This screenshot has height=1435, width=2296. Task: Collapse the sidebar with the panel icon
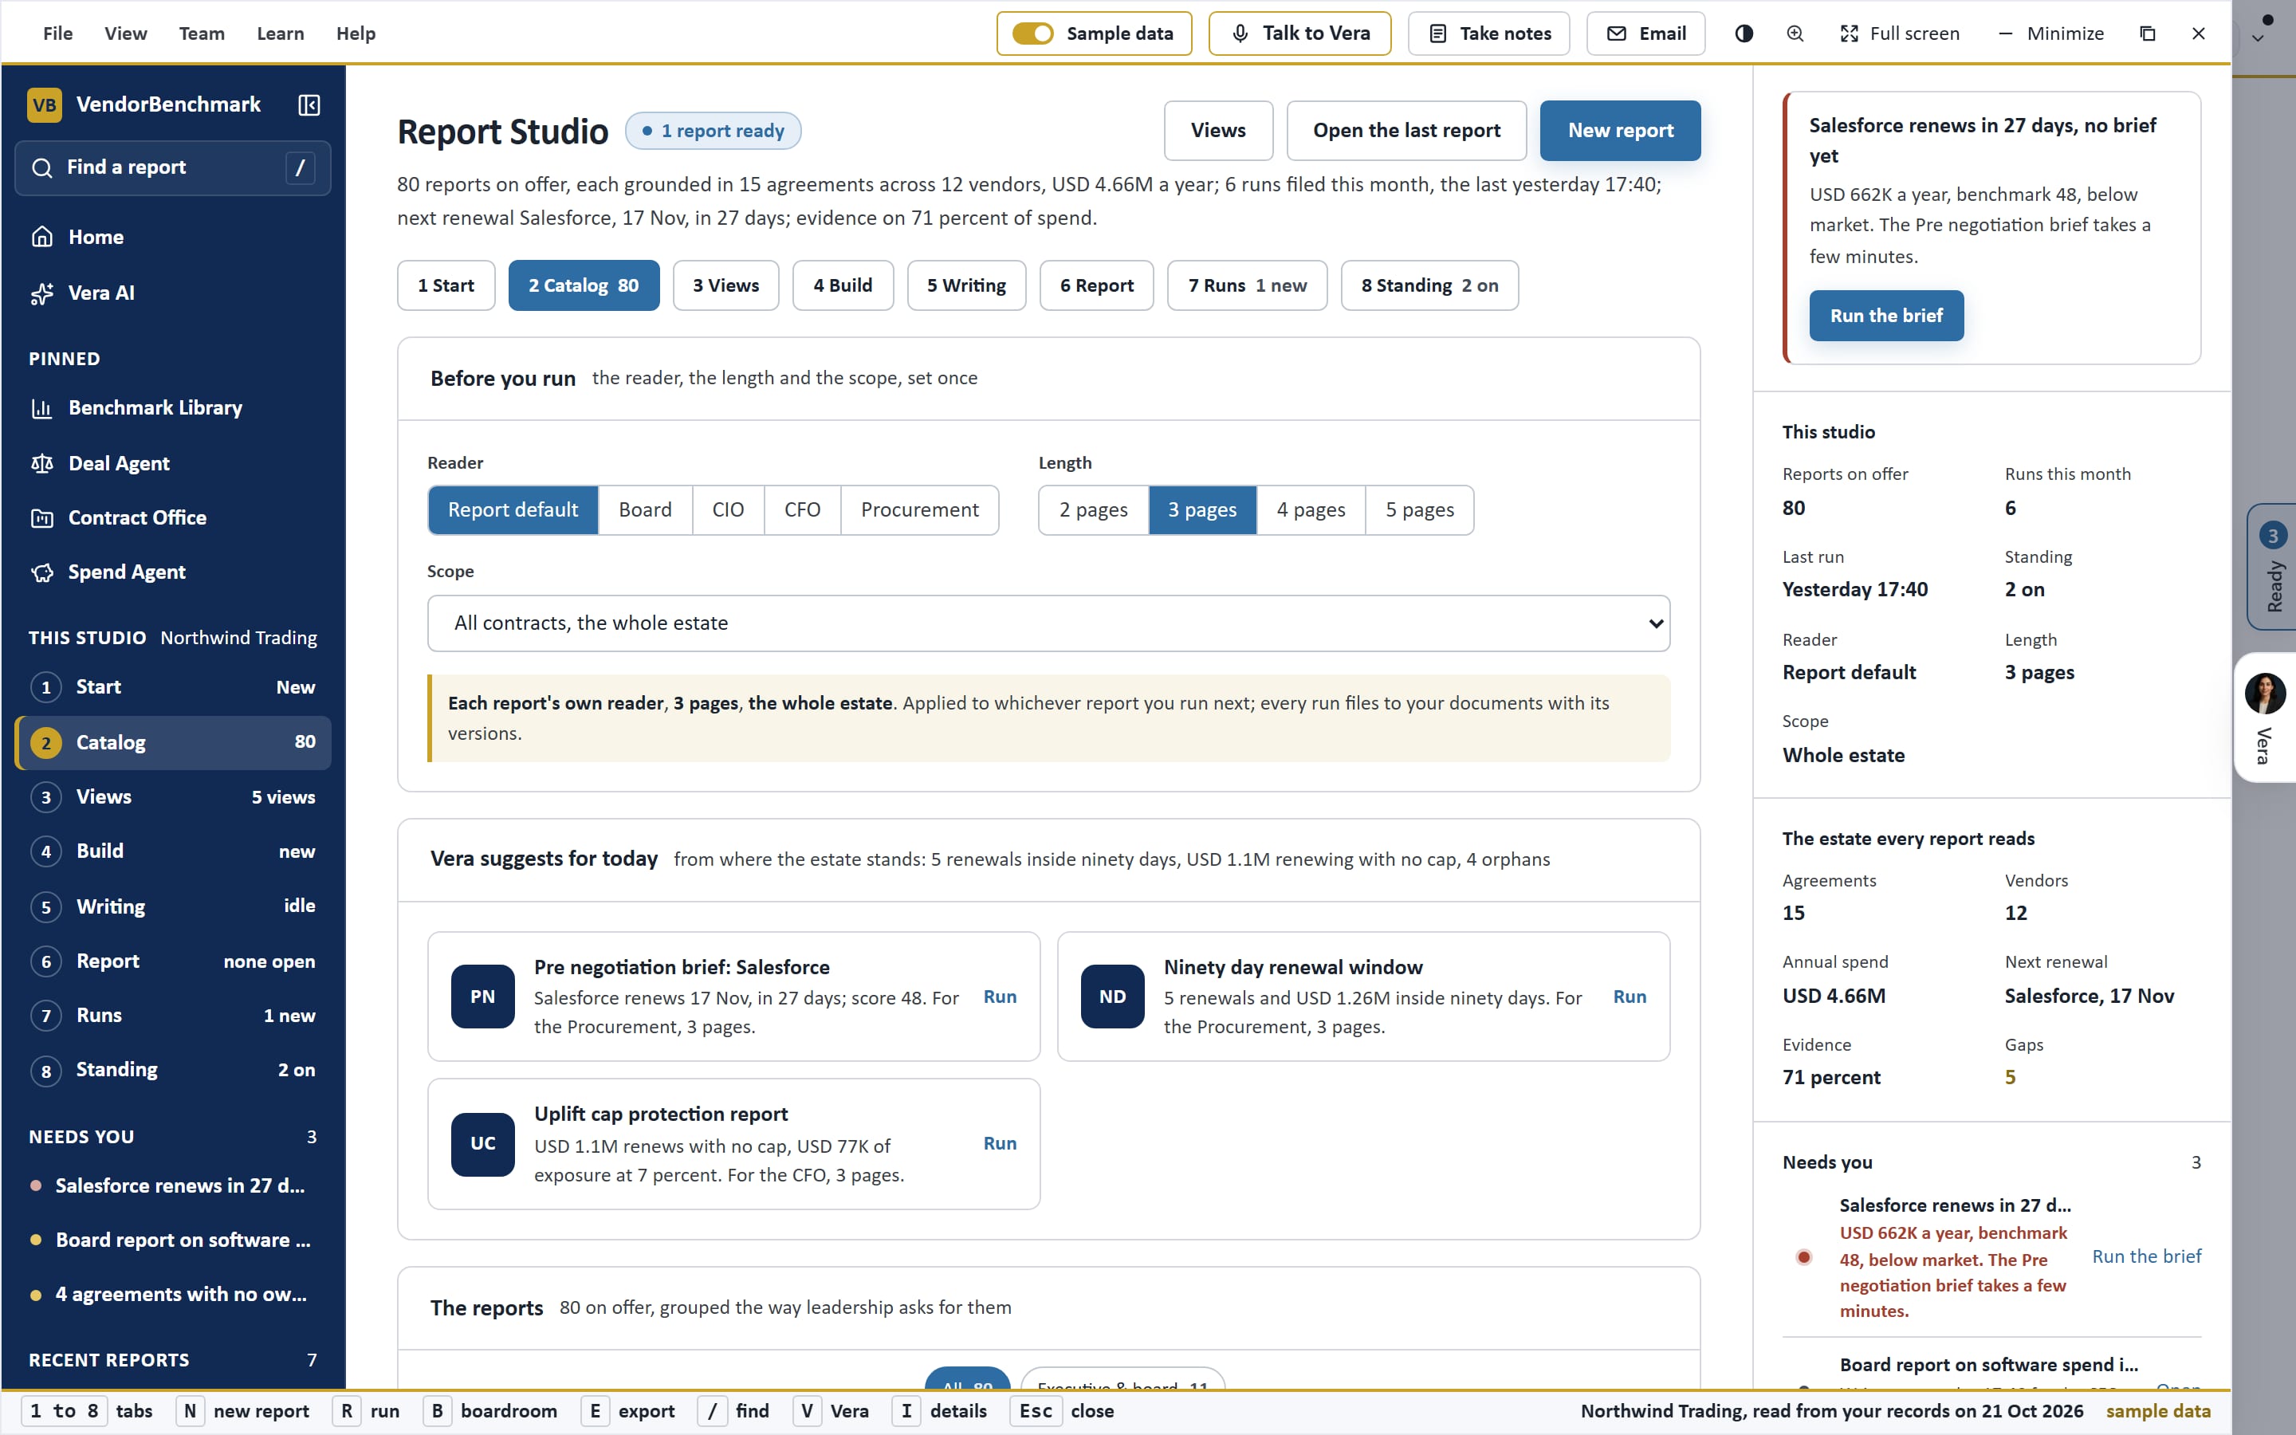(x=309, y=104)
